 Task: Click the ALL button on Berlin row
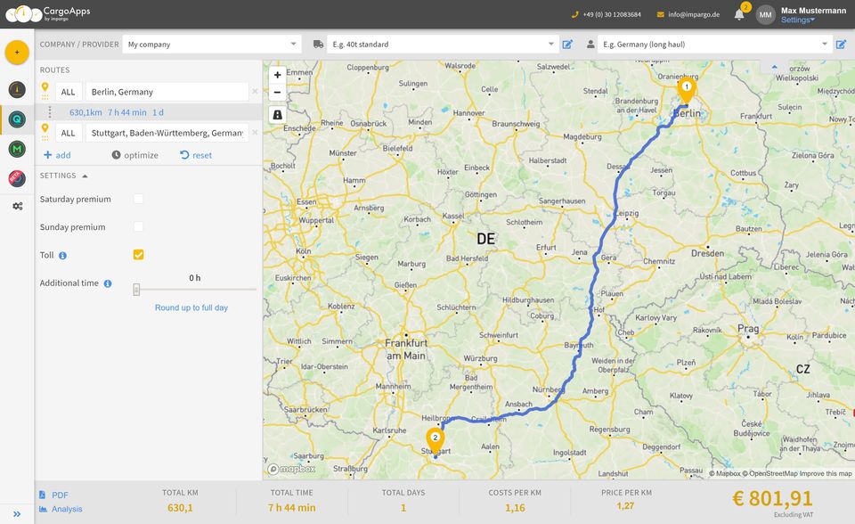(69, 92)
